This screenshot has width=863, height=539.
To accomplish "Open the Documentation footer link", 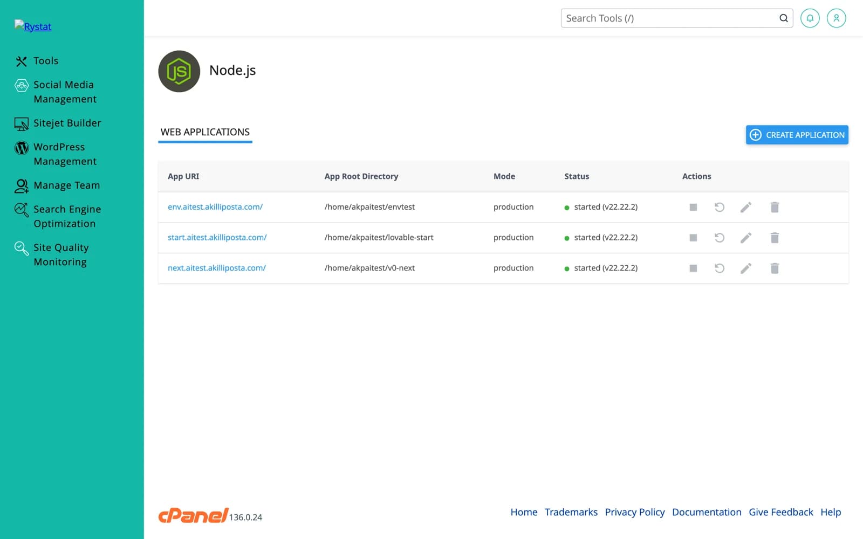I will tap(707, 512).
